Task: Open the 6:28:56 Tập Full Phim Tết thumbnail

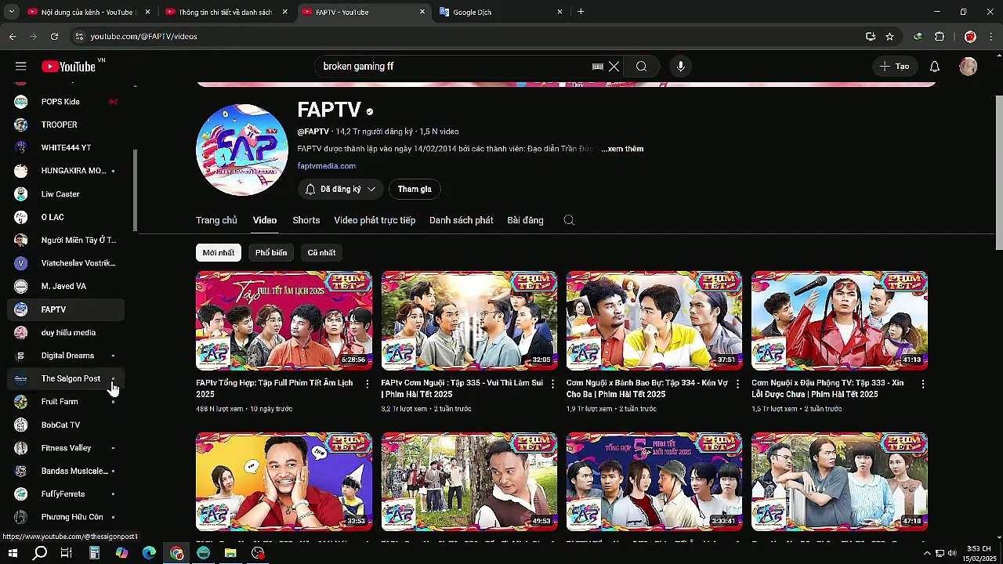Action: point(284,320)
